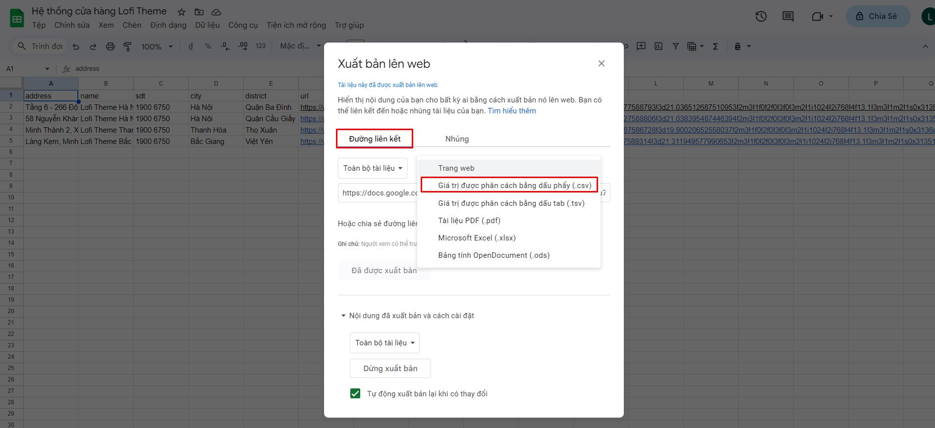The width and height of the screenshot is (935, 428).
Task: Open the Toàn bộ tài liệu dropdown above Dừng xuất bản
Action: (385, 343)
